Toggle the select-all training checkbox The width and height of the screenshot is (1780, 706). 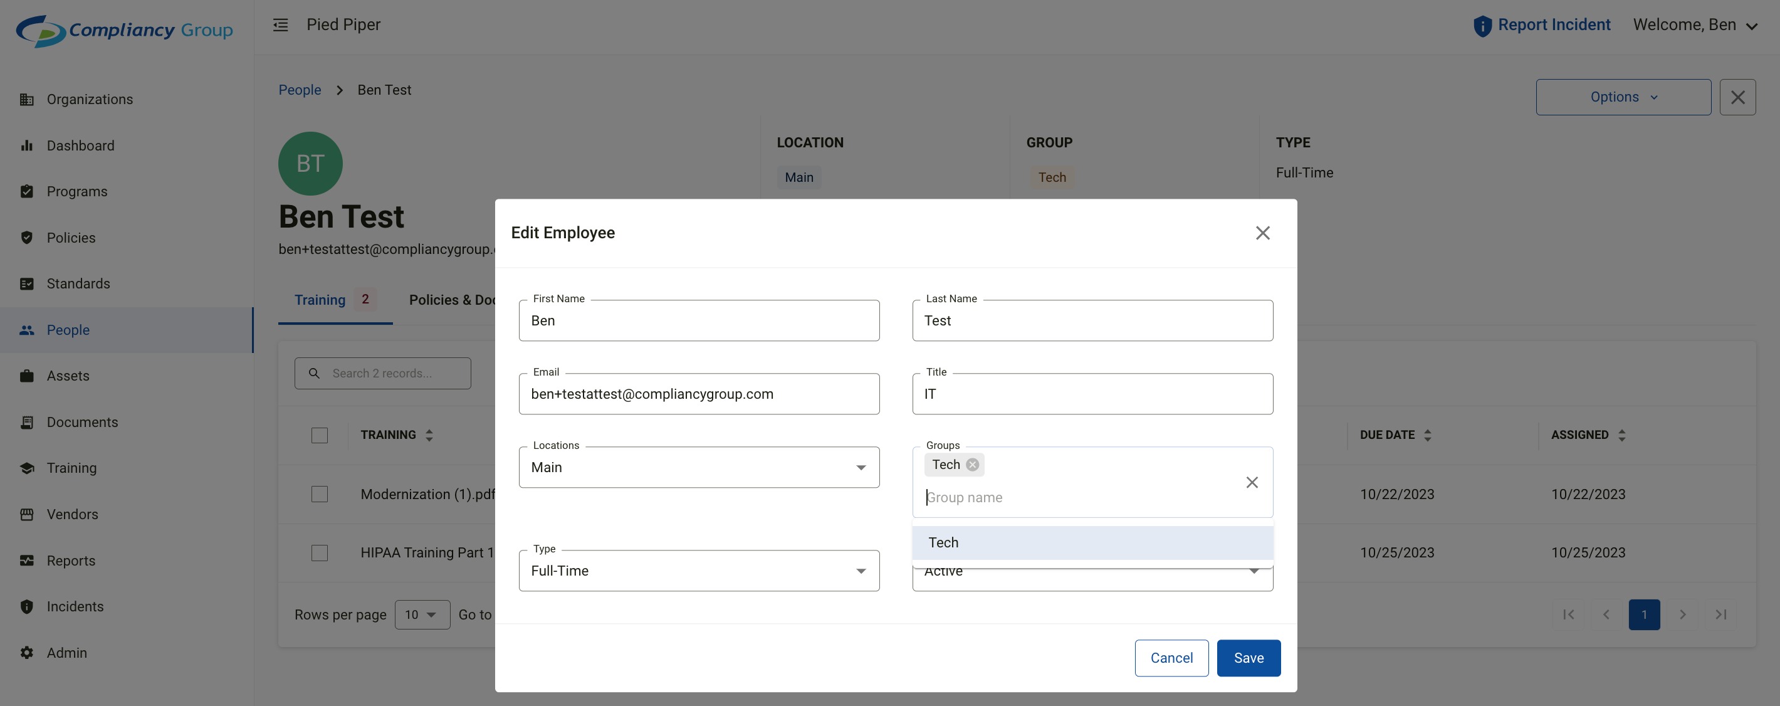click(x=319, y=435)
